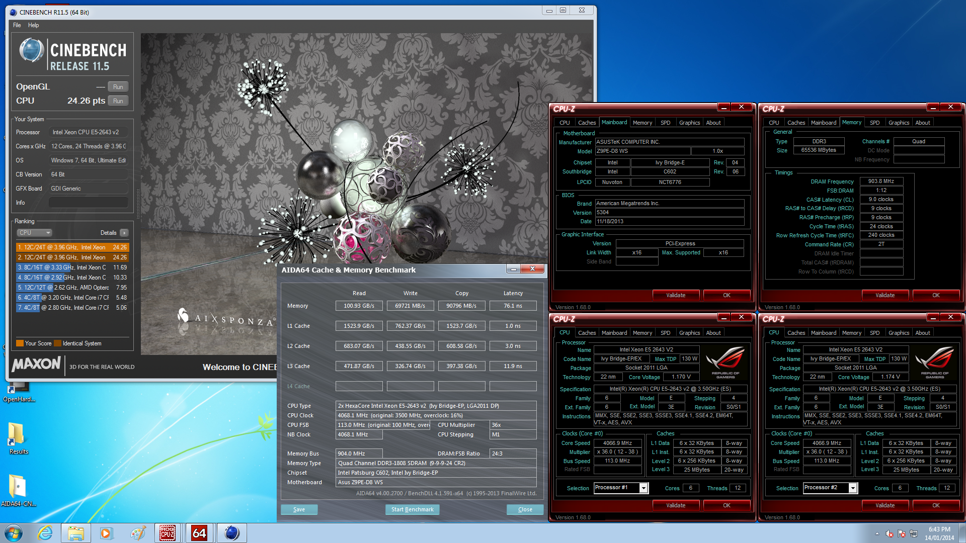Image resolution: width=966 pixels, height=543 pixels.
Task: Open the File menu in Cinebench
Action: click(17, 25)
